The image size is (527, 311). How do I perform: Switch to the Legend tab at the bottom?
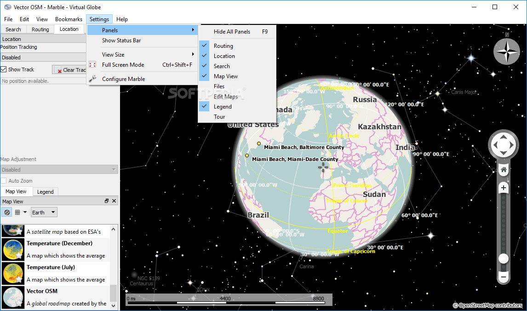[46, 192]
